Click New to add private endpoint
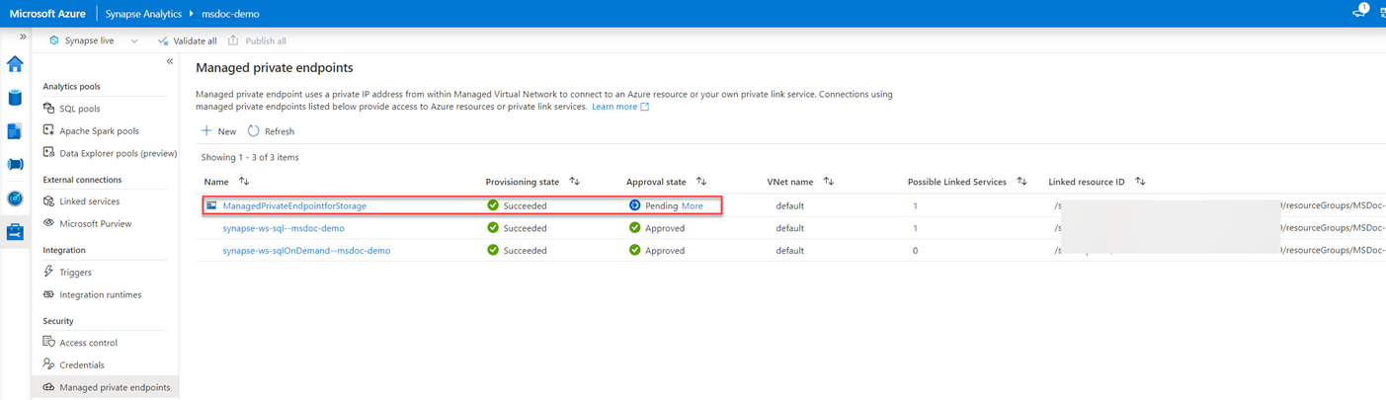This screenshot has width=1386, height=400. click(x=219, y=130)
